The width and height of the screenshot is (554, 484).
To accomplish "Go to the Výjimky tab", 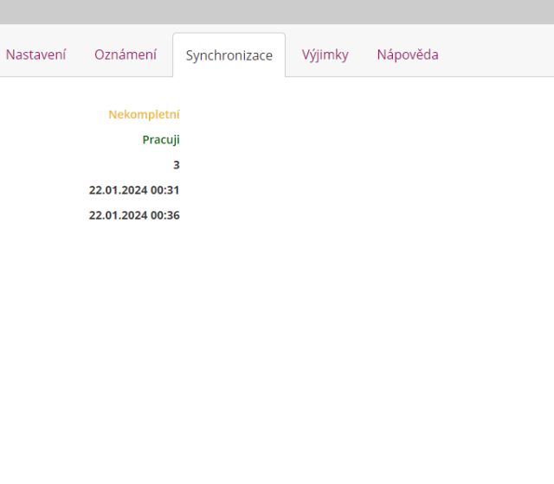I will click(325, 54).
